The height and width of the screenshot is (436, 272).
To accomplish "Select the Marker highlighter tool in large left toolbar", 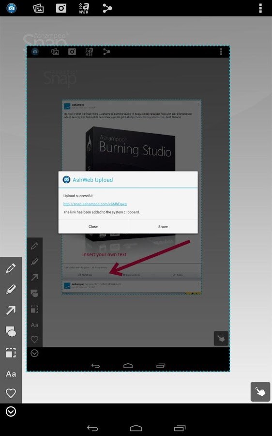I will coord(11,289).
